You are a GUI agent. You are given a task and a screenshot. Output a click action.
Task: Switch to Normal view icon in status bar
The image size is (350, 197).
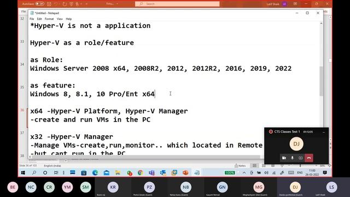254,165
